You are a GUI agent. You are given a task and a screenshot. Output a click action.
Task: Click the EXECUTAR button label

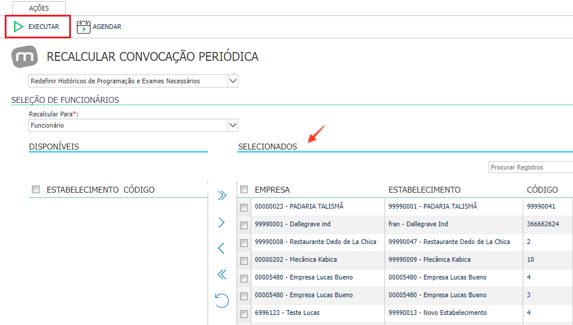coord(44,27)
